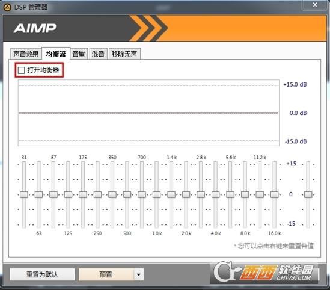Expand the 预置 dropdown arrow

pyautogui.click(x=139, y=274)
